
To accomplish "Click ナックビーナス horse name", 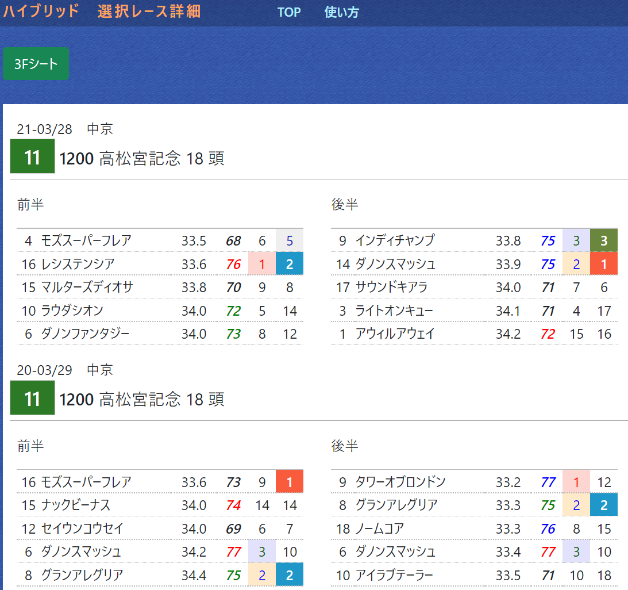I will (x=76, y=505).
